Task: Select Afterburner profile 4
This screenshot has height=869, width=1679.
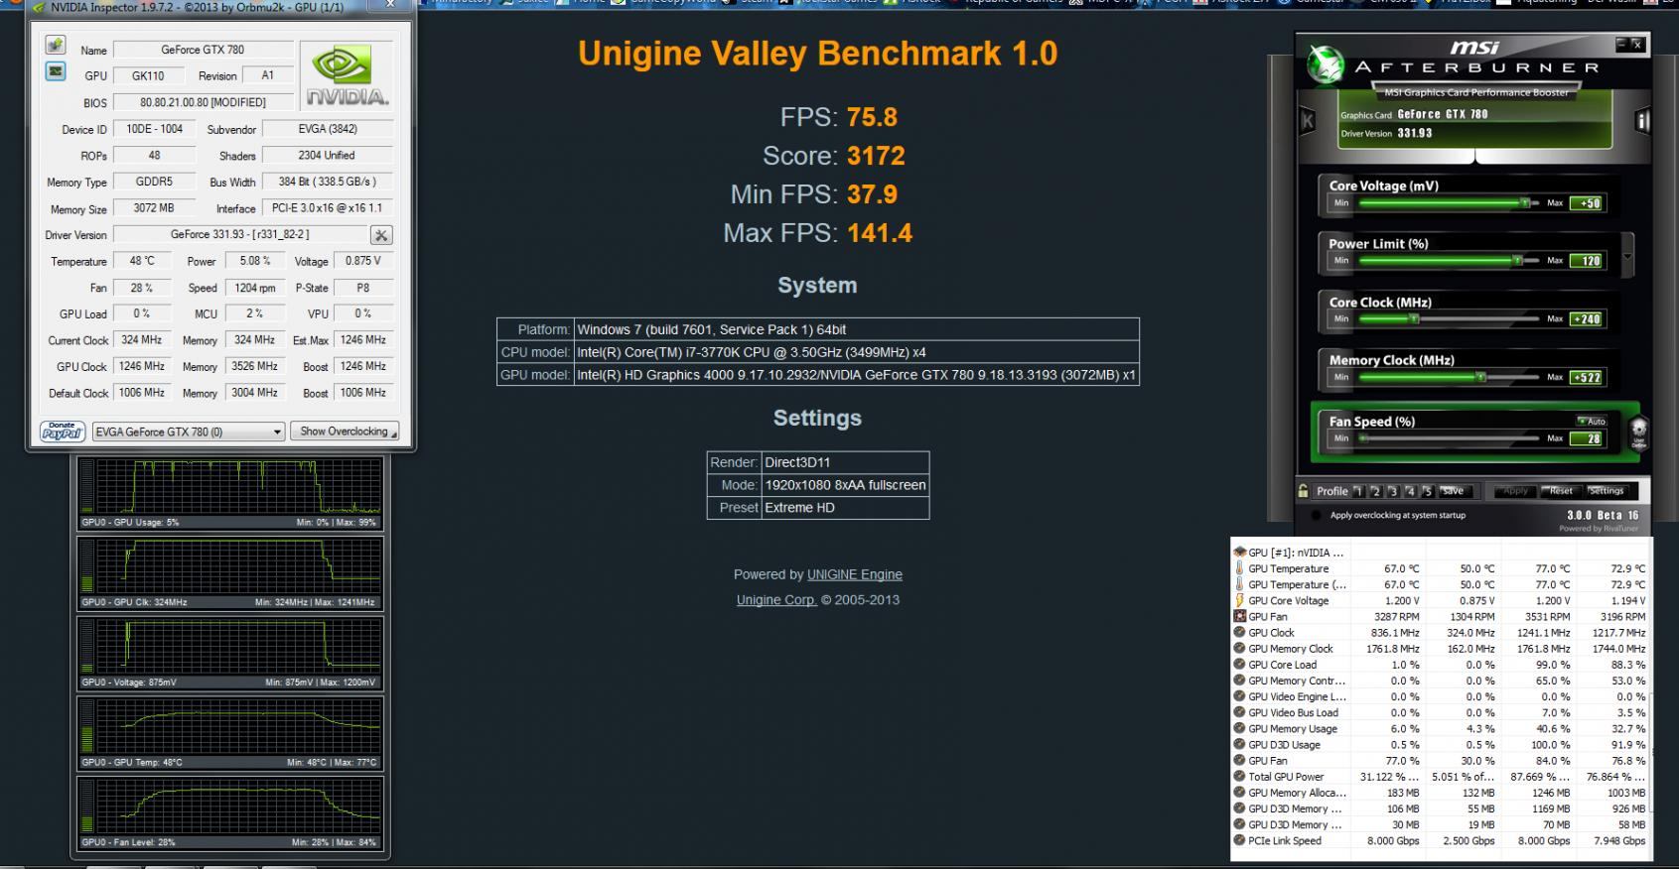Action: coord(1410,491)
